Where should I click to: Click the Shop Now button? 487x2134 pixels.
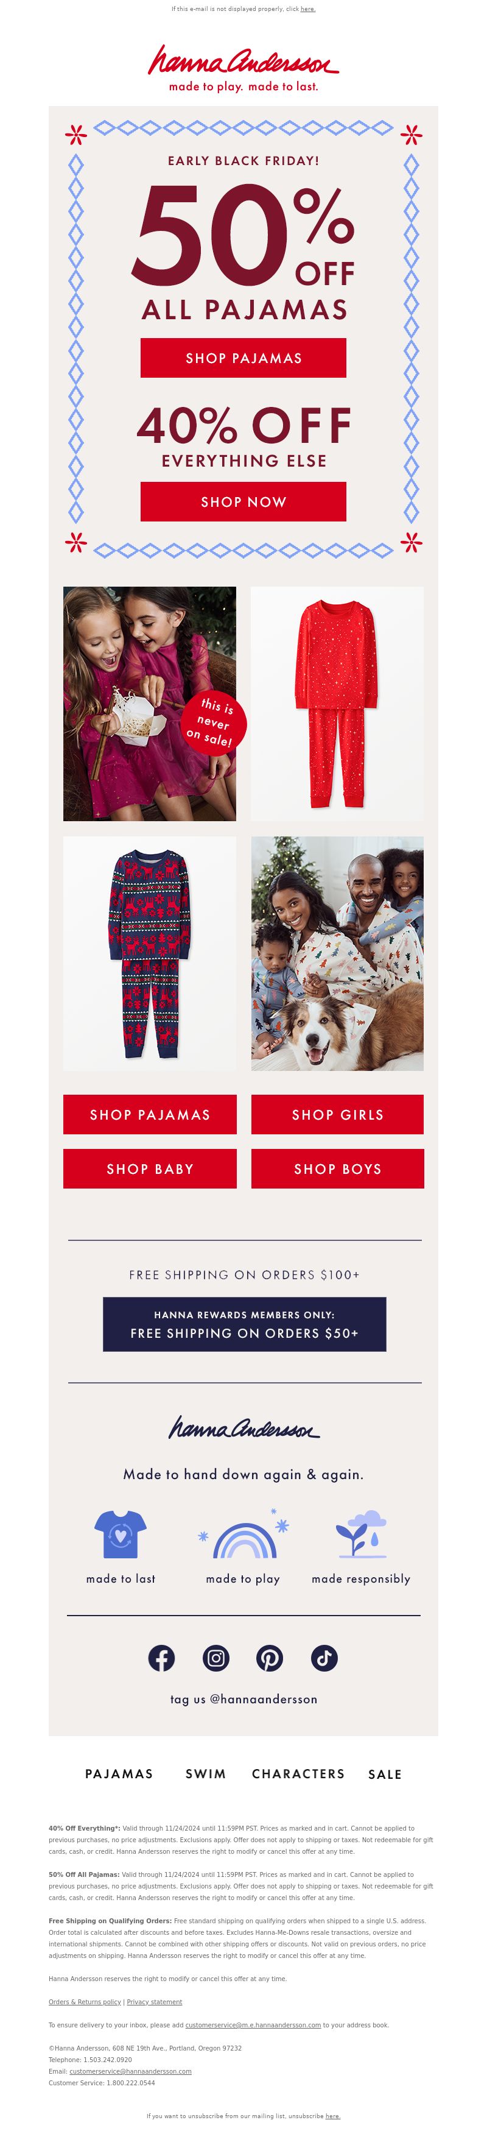coord(243,501)
